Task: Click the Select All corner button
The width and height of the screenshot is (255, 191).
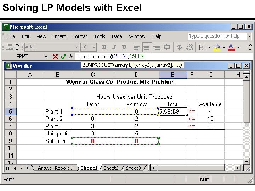Action: [11, 75]
